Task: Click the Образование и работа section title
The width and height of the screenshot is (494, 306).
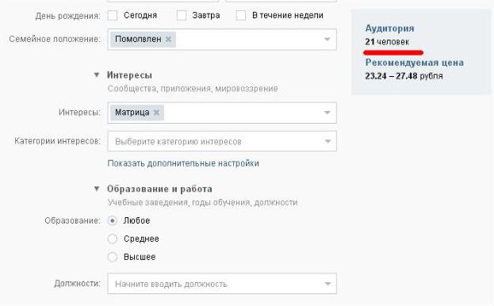Action: 159,189
